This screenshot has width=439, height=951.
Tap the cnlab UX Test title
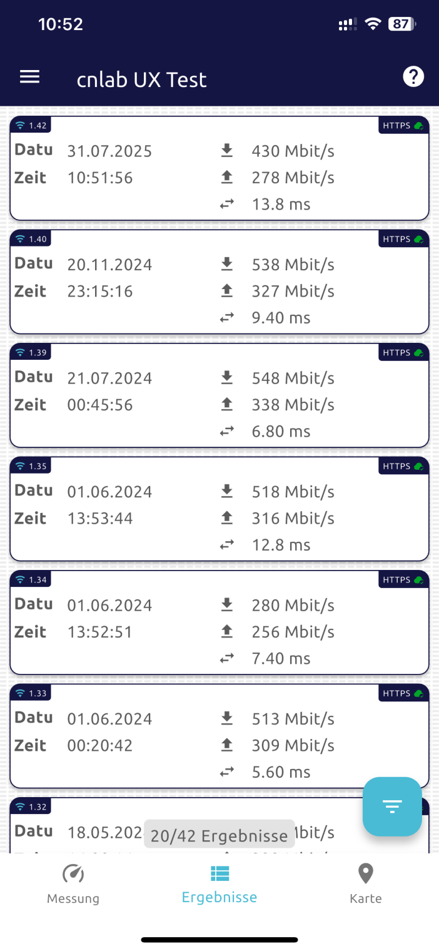point(141,79)
